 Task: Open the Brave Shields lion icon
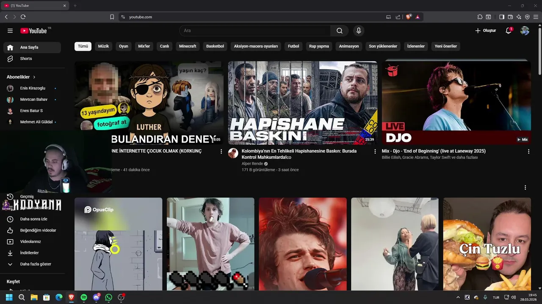click(409, 17)
